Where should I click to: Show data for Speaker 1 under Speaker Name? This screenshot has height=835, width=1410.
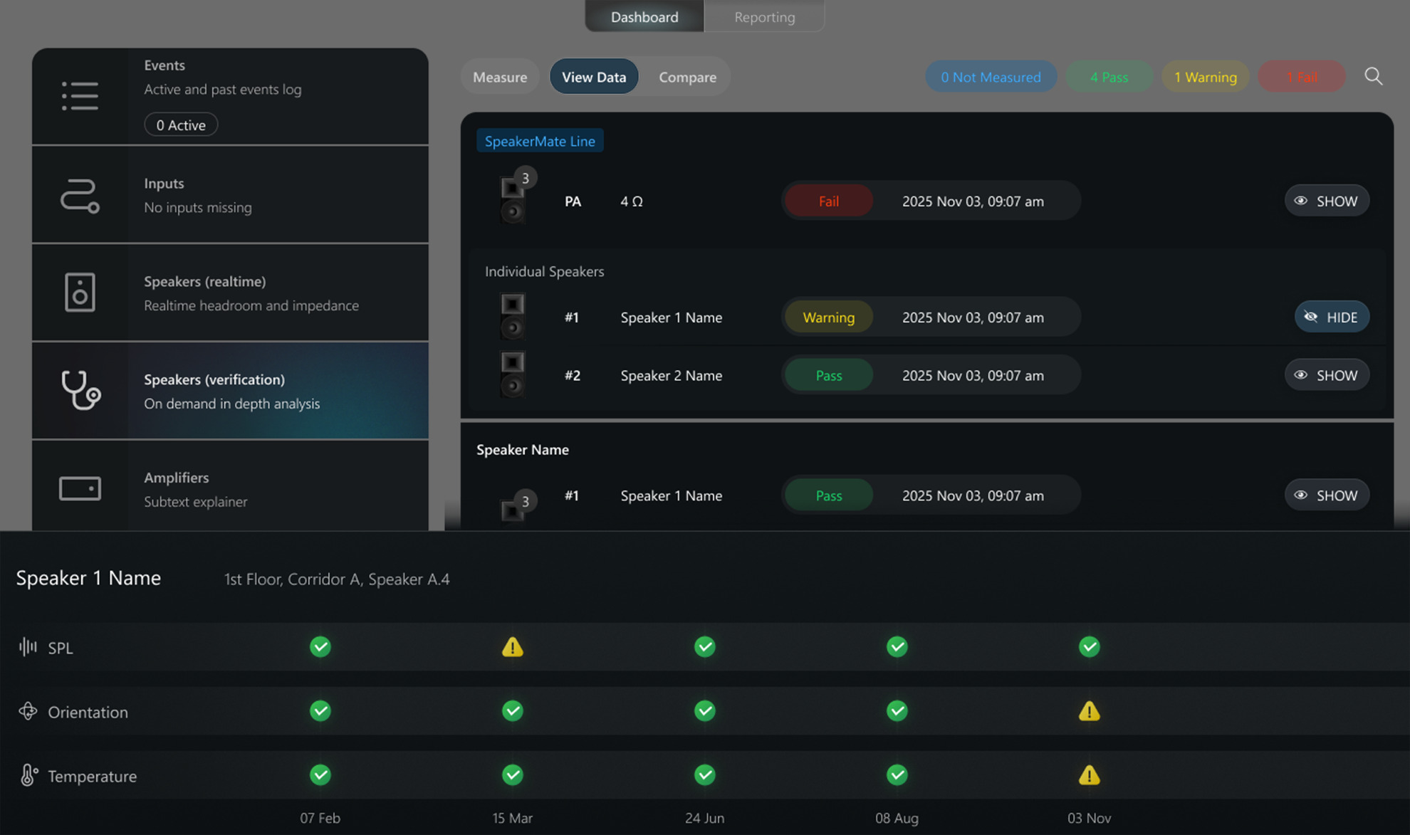pos(1326,495)
